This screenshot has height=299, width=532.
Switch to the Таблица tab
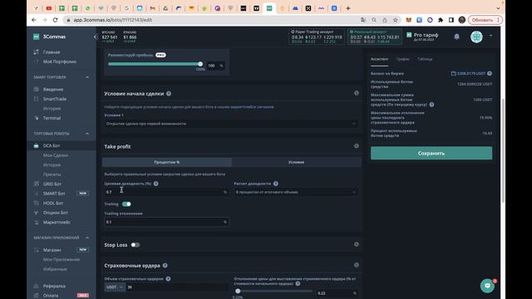click(x=425, y=59)
